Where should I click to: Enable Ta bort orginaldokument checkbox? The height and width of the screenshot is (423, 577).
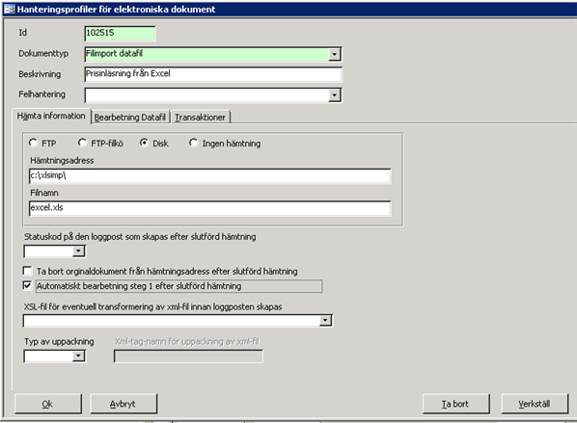(27, 271)
